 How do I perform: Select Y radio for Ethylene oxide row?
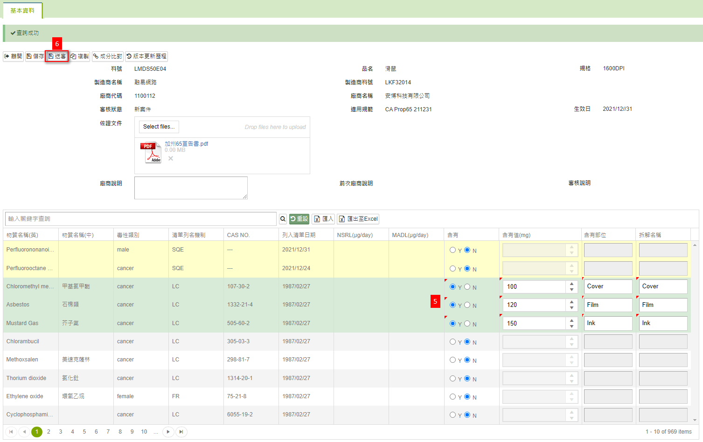coord(452,397)
